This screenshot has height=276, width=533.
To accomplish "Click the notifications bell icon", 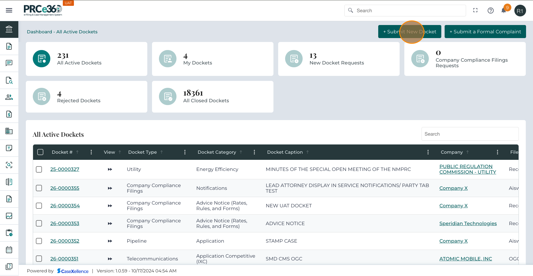I will pyautogui.click(x=504, y=11).
